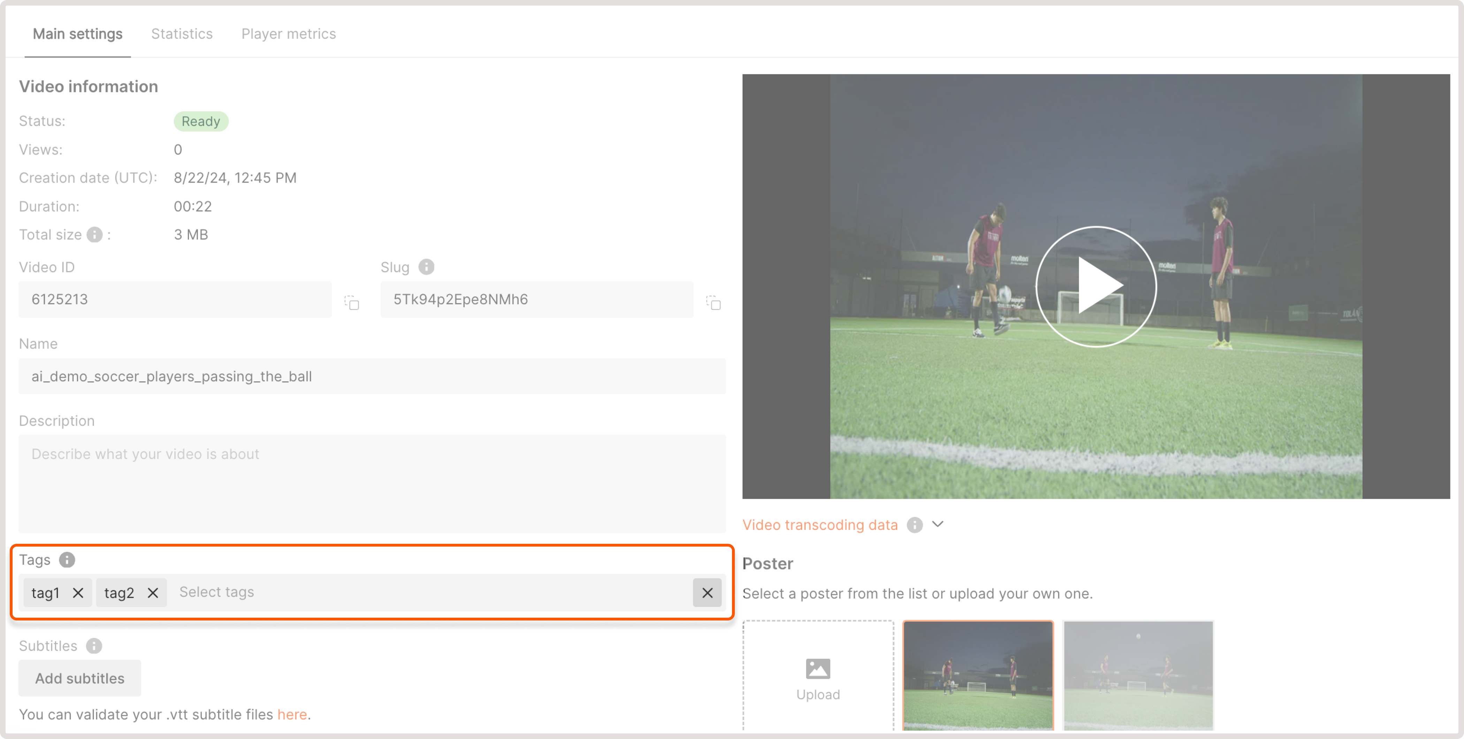Click info icon next to Total size

[94, 235]
